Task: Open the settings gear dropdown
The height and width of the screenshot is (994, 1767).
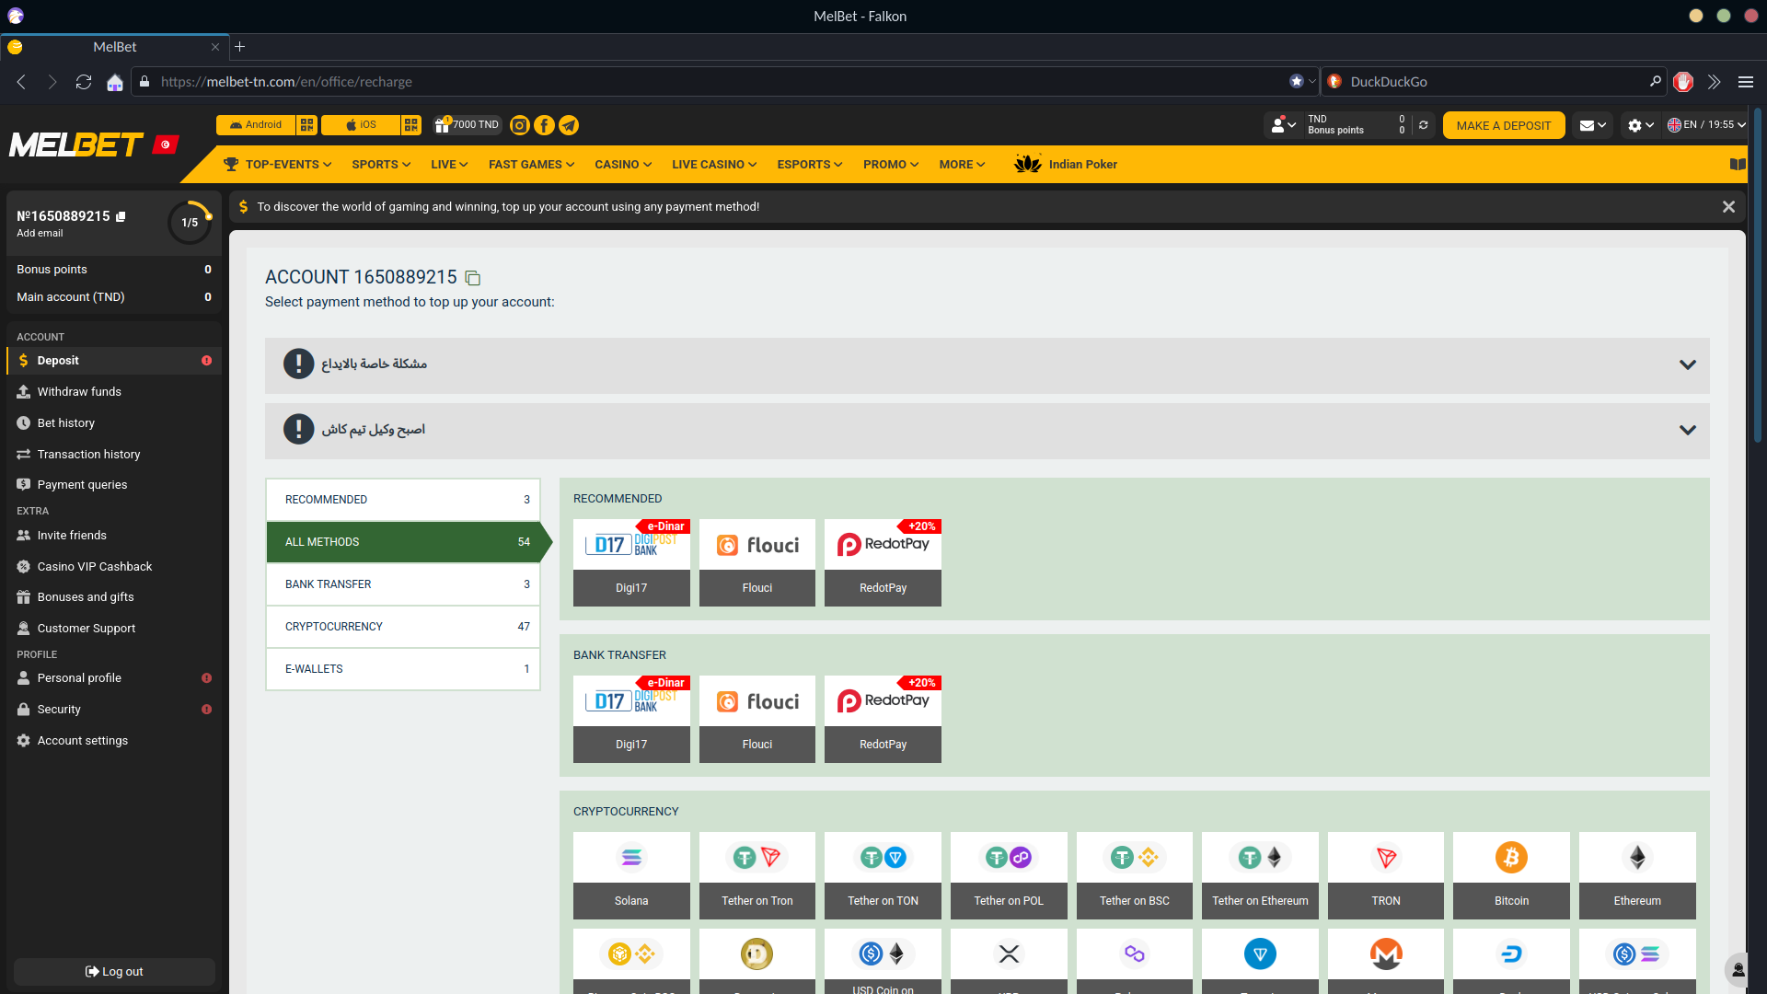Action: [x=1641, y=125]
